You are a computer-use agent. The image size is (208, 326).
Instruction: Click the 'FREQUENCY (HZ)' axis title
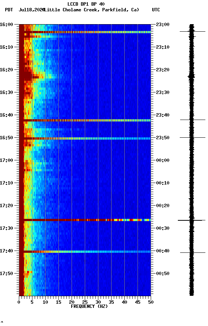pos(89,306)
